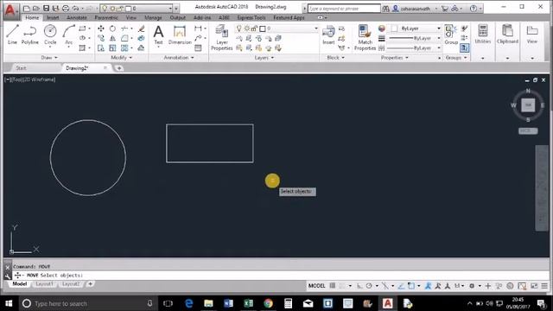Switch to the Layout1 tab

coord(44,284)
